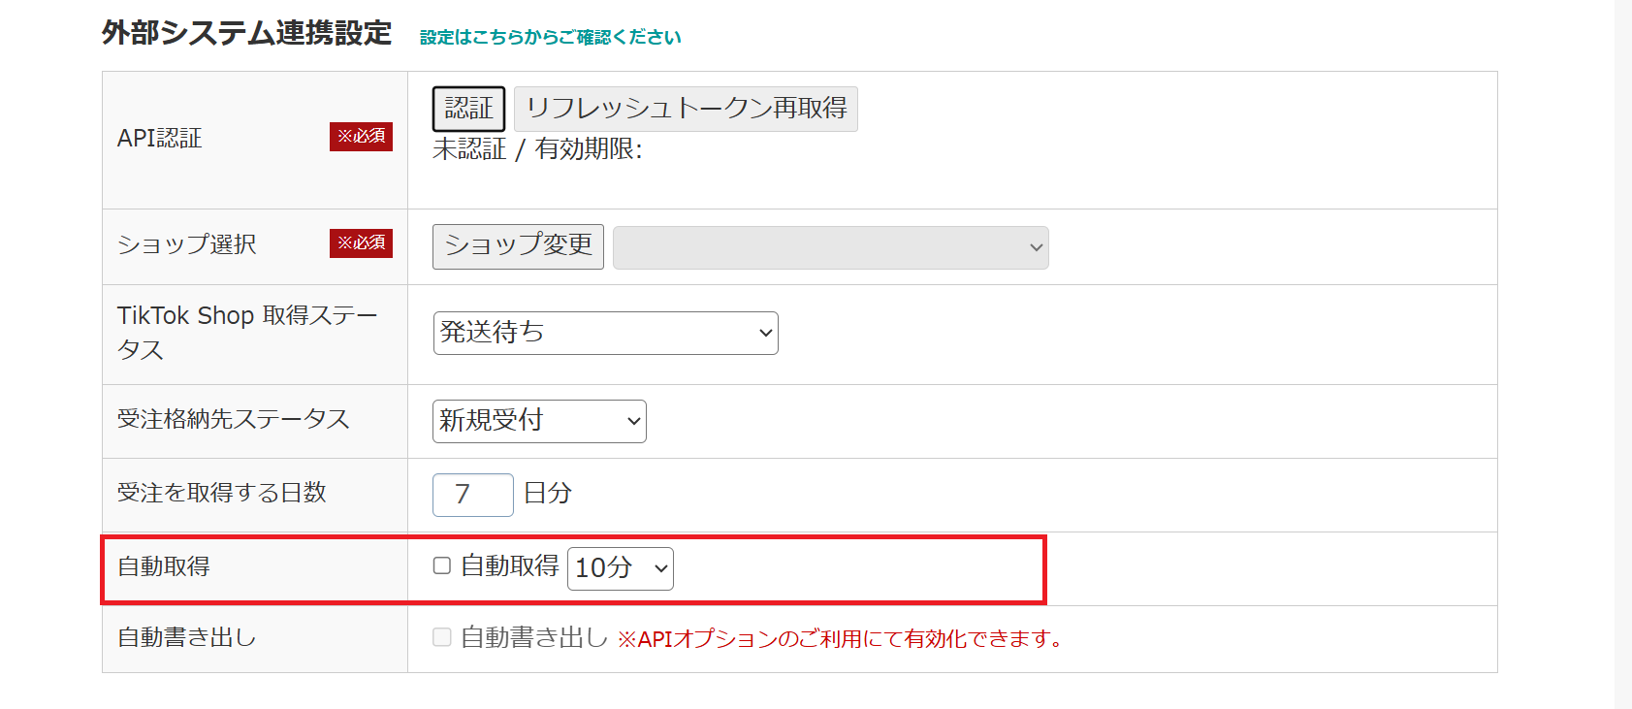The image size is (1632, 709).
Task: Open the empty shop selection dropdown
Action: (x=830, y=247)
